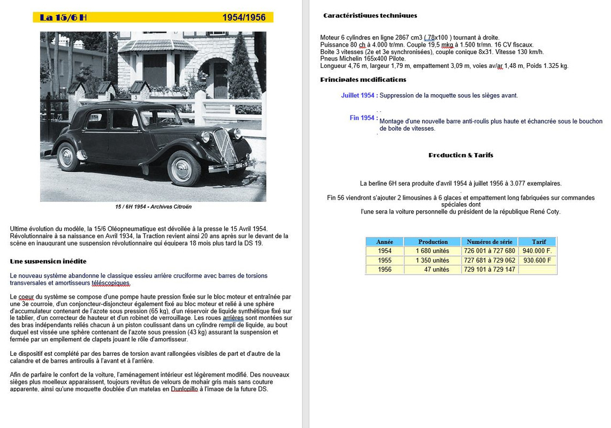The width and height of the screenshot is (611, 428).
Task: Click the '1954/1956' text in the yellow banner
Action: point(244,18)
